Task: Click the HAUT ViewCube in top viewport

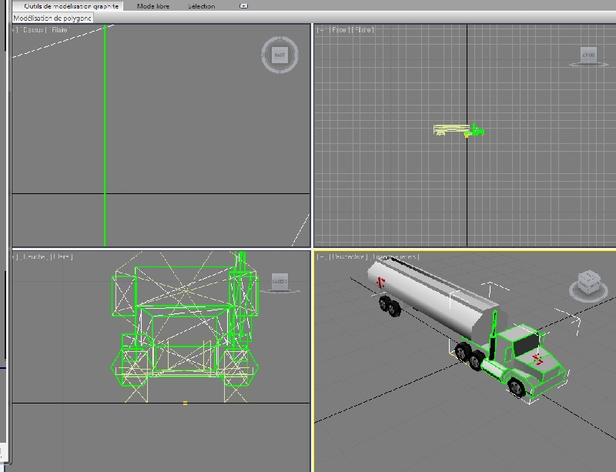Action: tap(279, 55)
